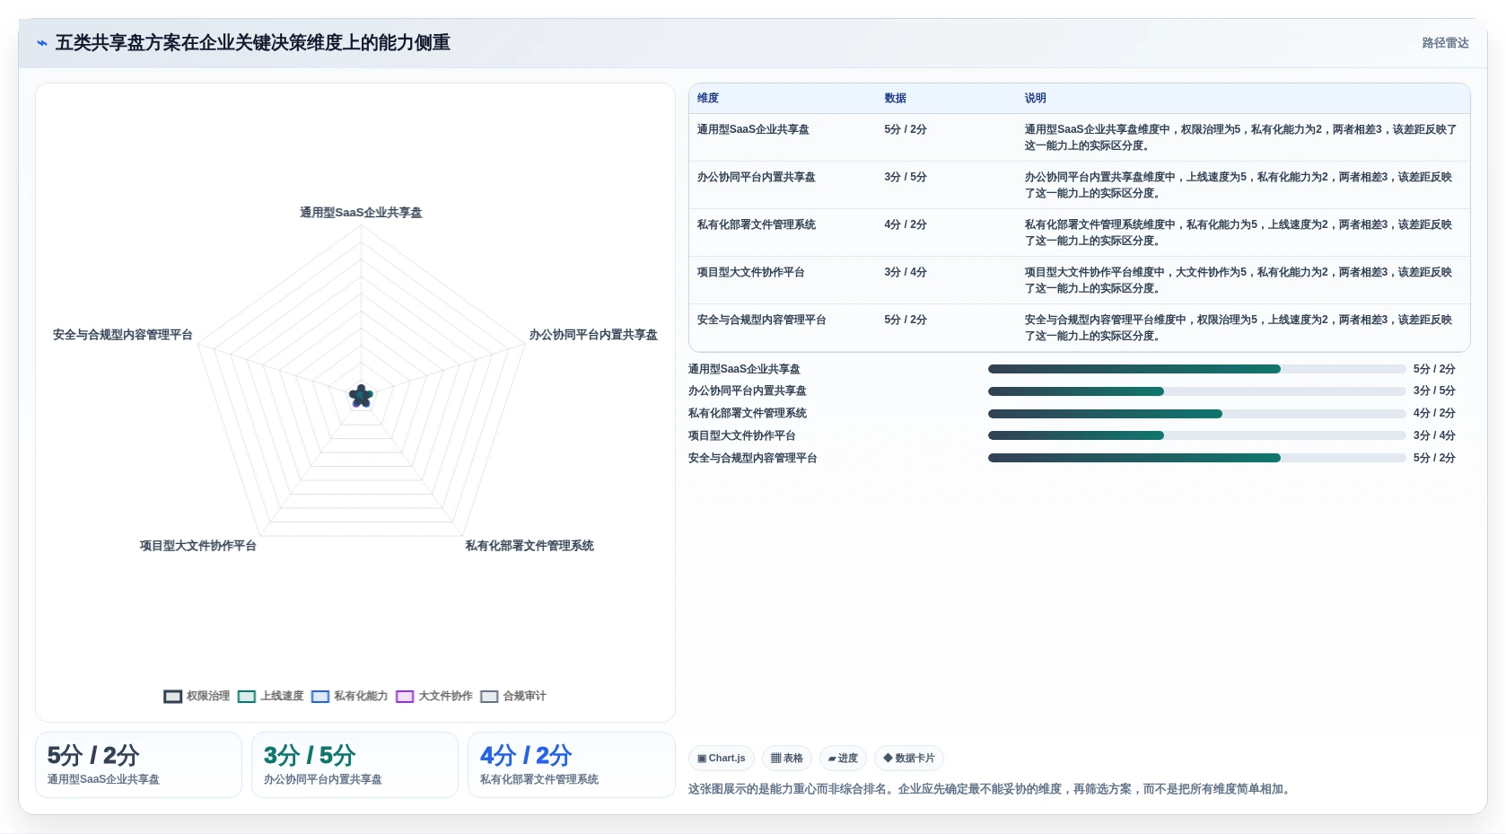Viewport: 1506px width, 834px height.
Task: Select the 数据 column header
Action: (895, 98)
